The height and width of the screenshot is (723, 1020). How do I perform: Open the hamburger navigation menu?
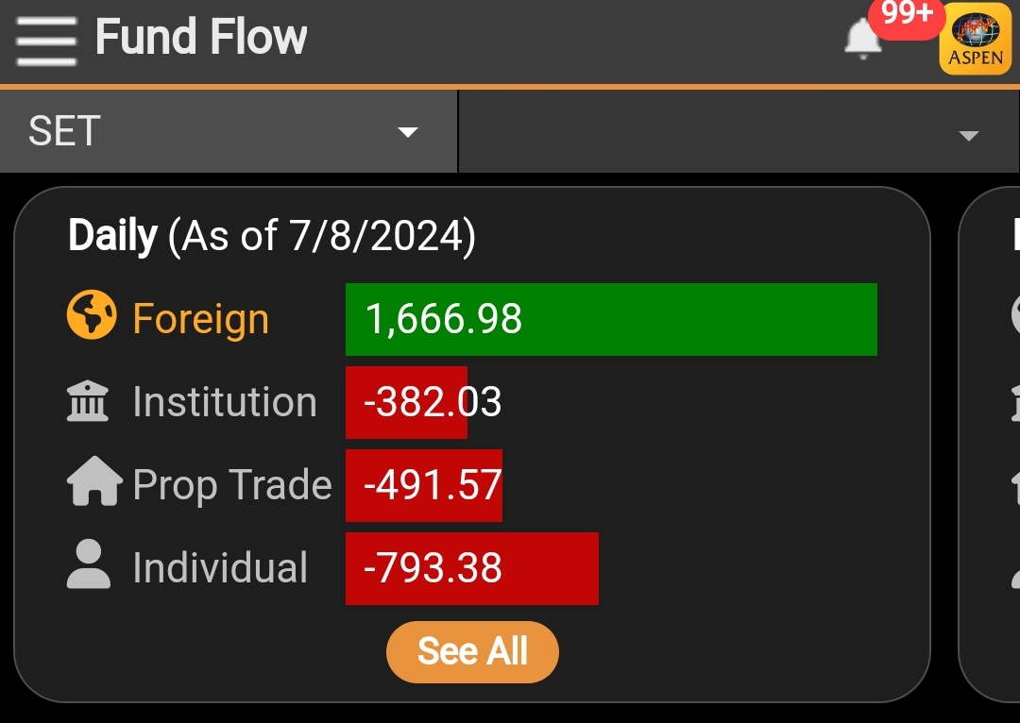(45, 40)
